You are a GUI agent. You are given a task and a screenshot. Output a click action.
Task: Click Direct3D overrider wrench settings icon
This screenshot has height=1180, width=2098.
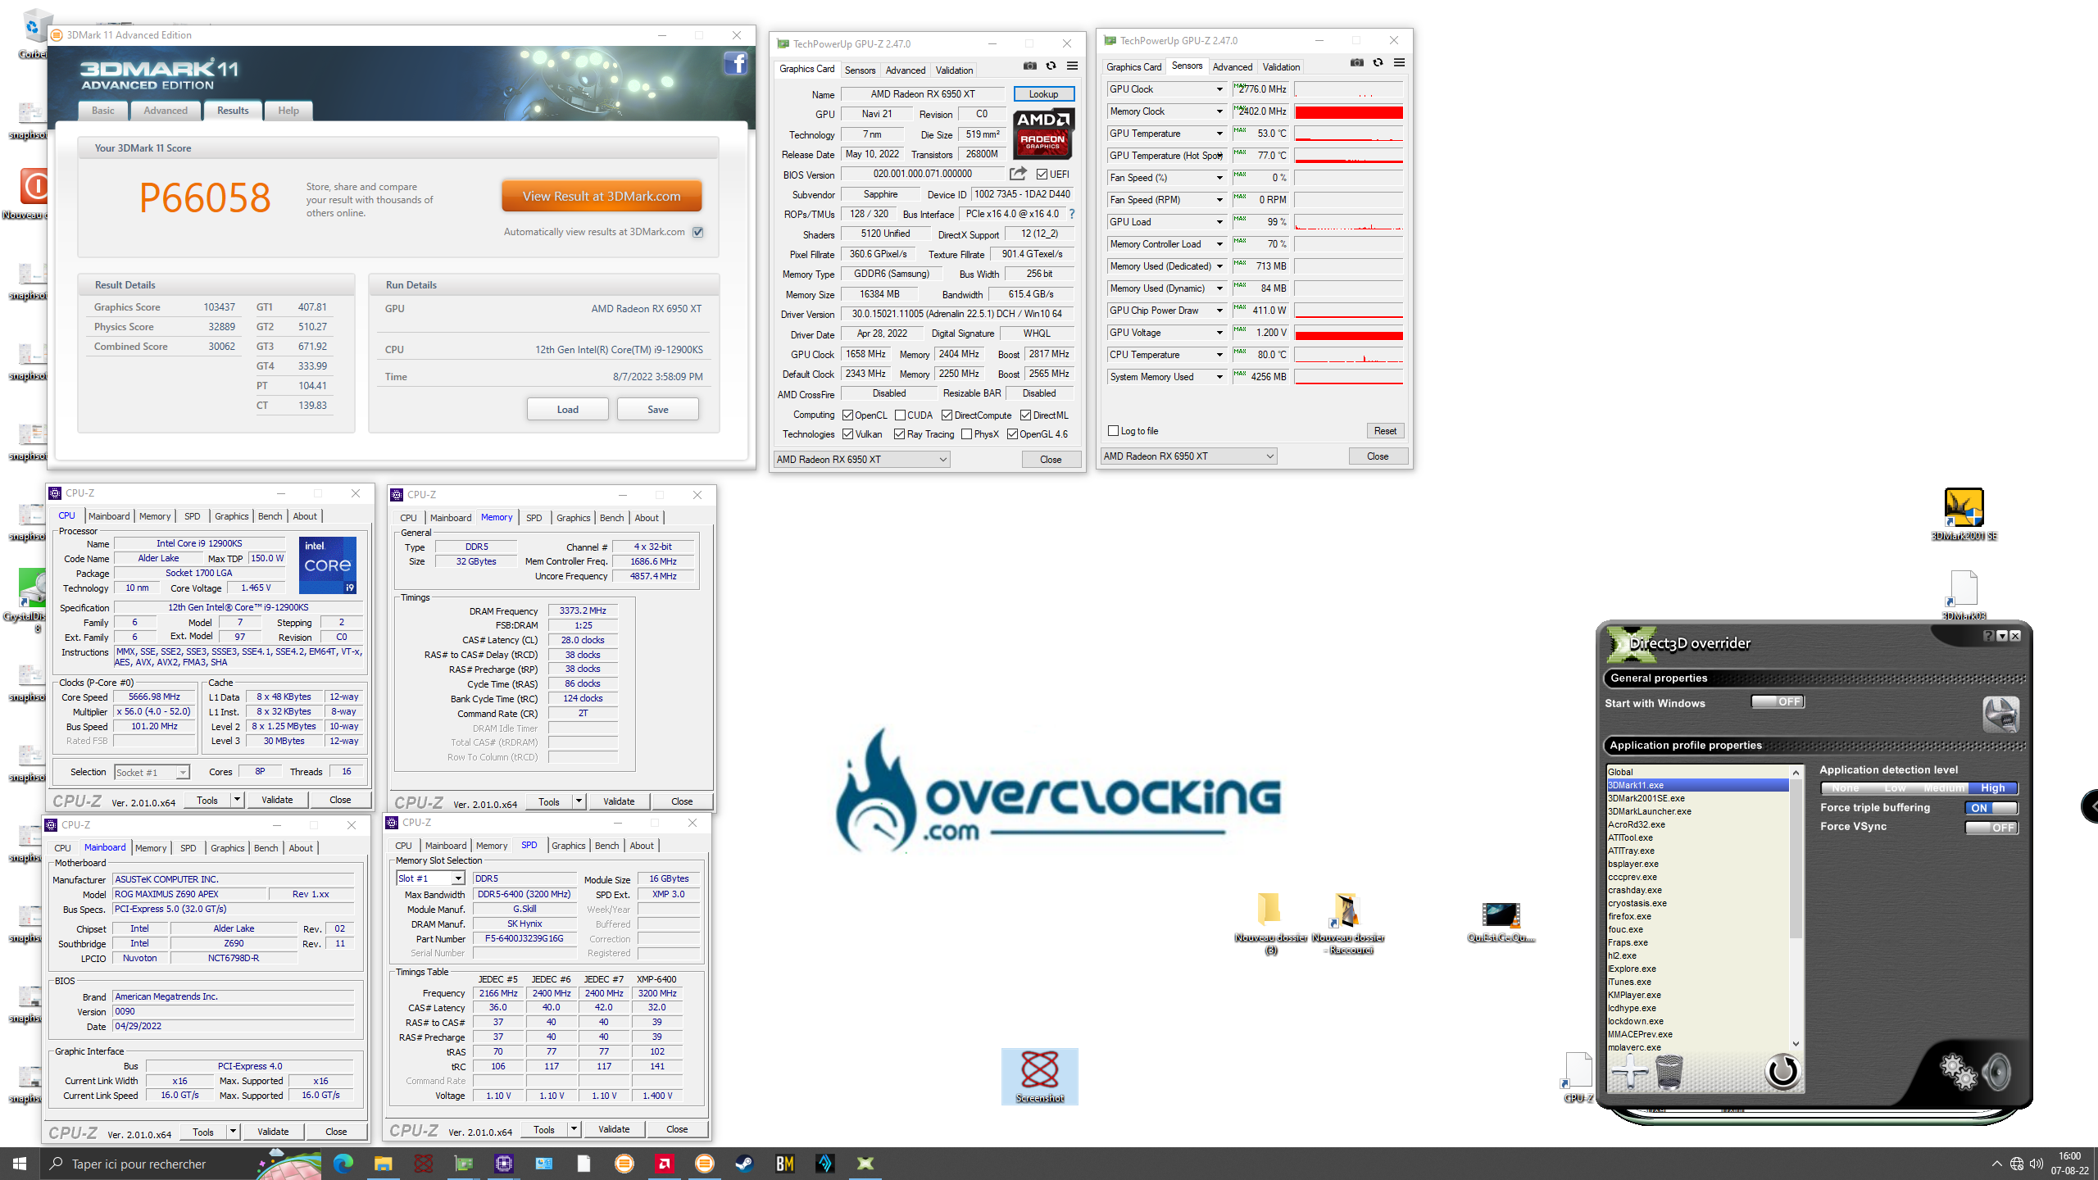coord(2000,714)
